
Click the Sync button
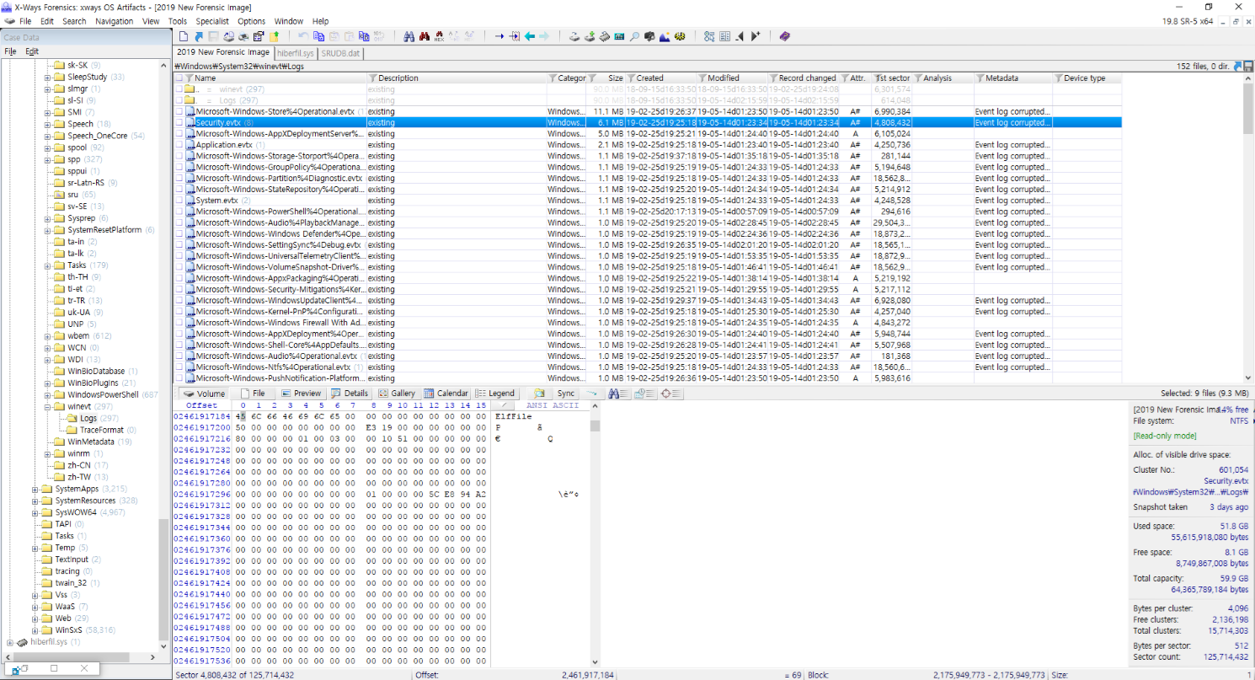565,394
